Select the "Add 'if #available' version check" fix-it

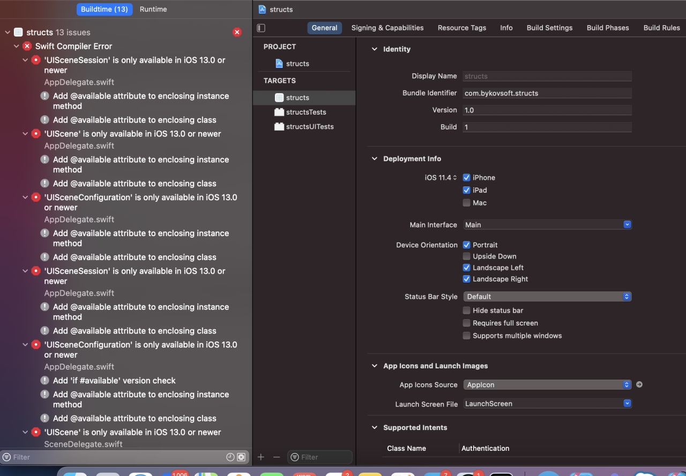pyautogui.click(x=114, y=380)
